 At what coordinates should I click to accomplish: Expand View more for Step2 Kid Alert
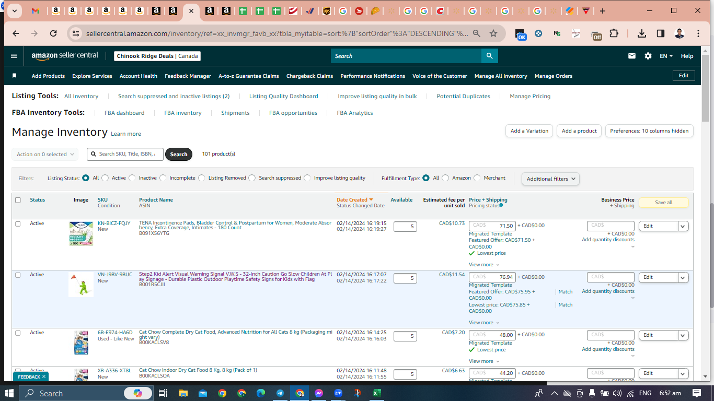coord(484,323)
